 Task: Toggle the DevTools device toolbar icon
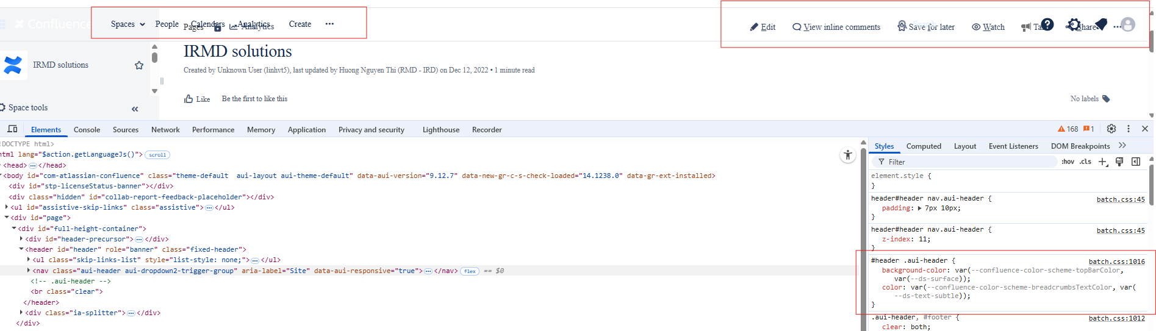12,129
